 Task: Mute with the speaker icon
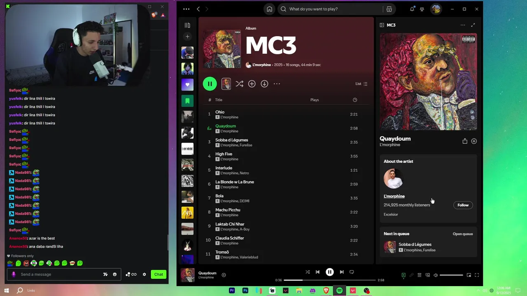(x=436, y=275)
